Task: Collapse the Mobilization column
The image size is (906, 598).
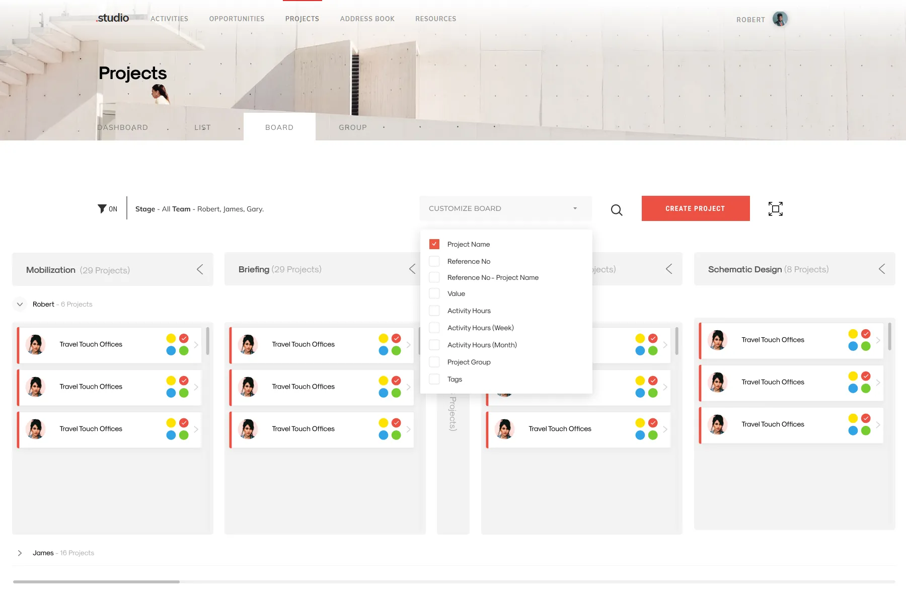Action: pyautogui.click(x=200, y=269)
